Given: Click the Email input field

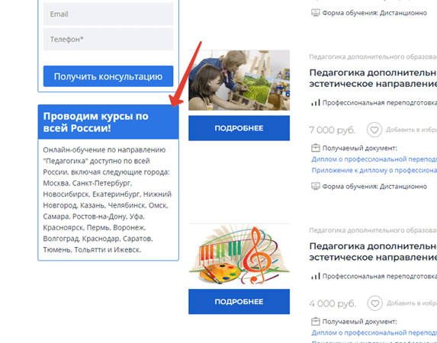Looking at the screenshot, I should coord(108,14).
